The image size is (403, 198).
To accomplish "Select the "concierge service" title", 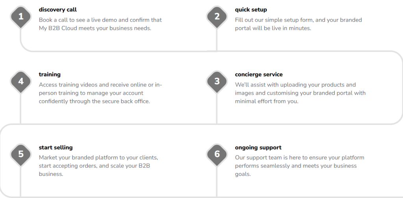I will point(259,74).
